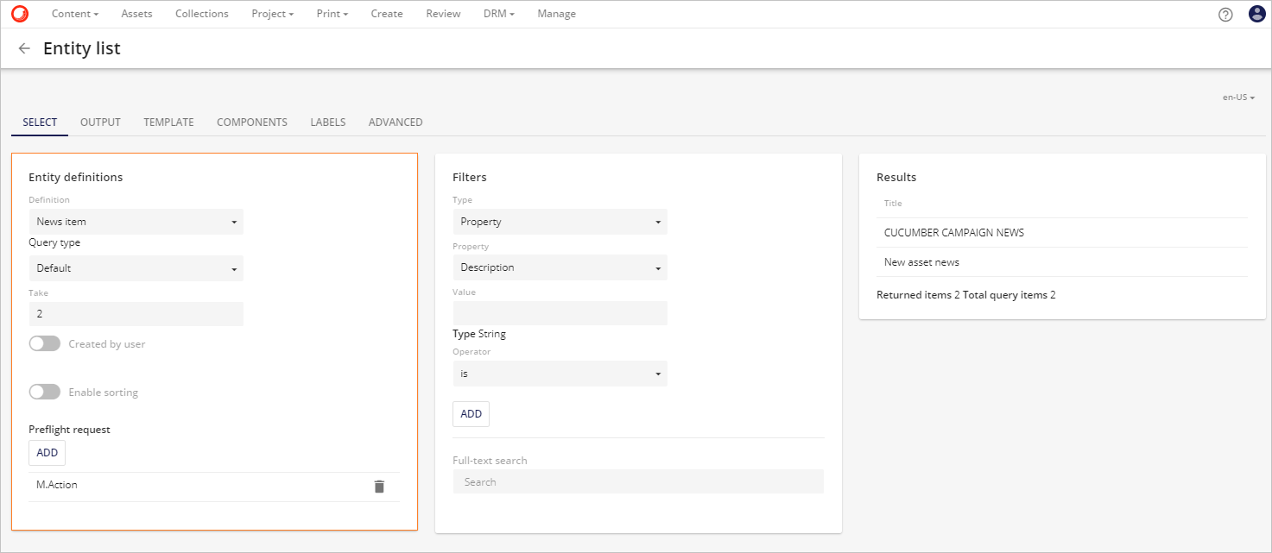Open the Print menu
Image resolution: width=1272 pixels, height=553 pixels.
(x=332, y=14)
